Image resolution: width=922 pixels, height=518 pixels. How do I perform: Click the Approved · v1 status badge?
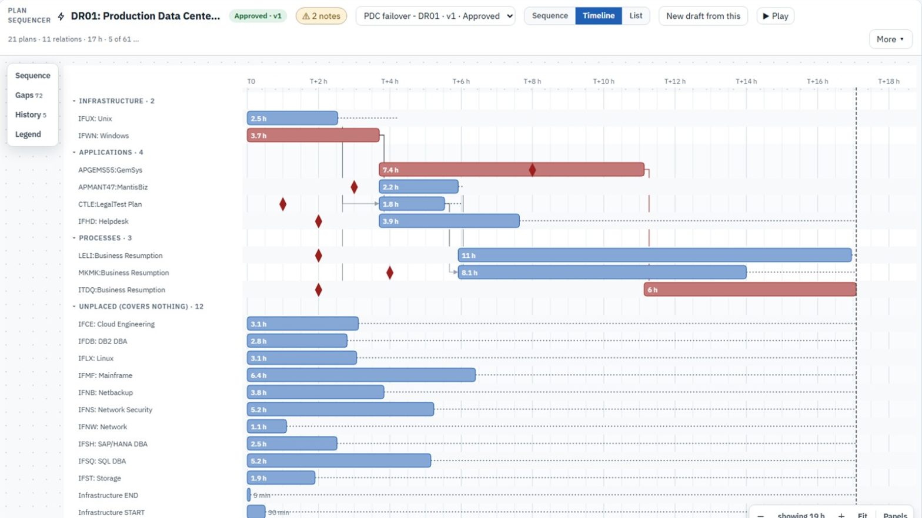[x=258, y=16]
